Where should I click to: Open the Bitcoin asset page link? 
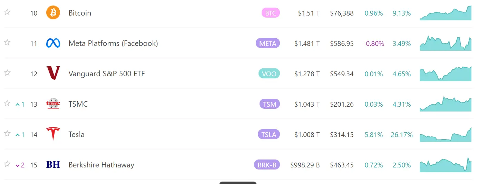[80, 13]
